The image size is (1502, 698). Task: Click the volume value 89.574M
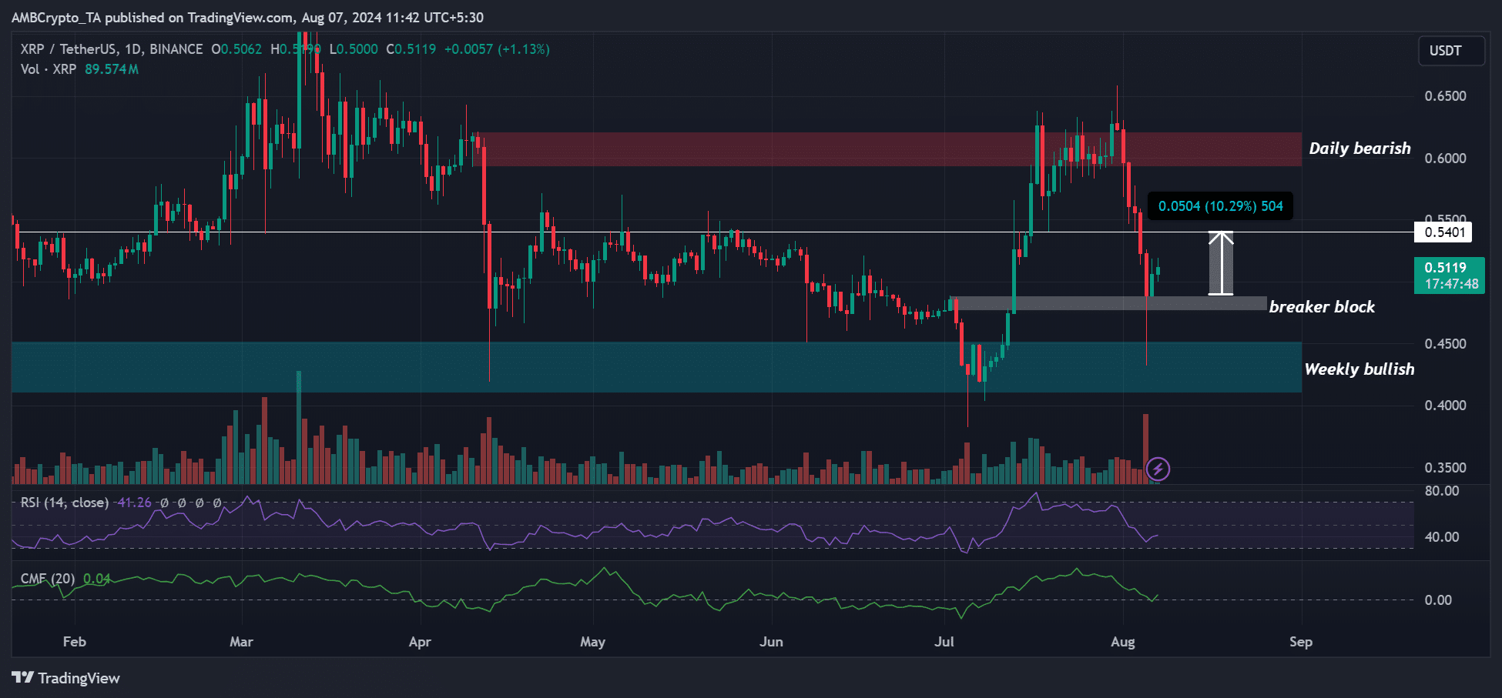coord(112,69)
